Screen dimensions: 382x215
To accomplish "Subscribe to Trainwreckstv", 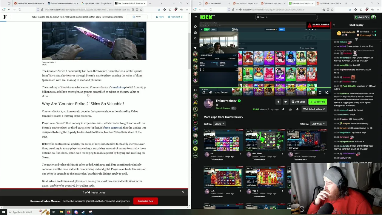I will (x=318, y=102).
